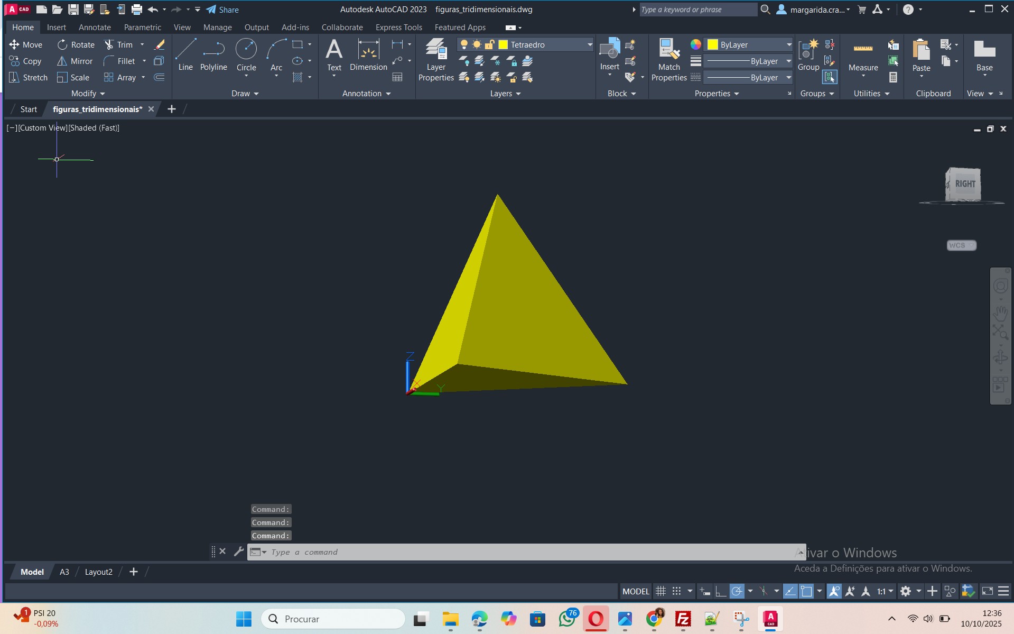Activate the Rotate tool
Screen dimensions: 1014x634
[76, 44]
